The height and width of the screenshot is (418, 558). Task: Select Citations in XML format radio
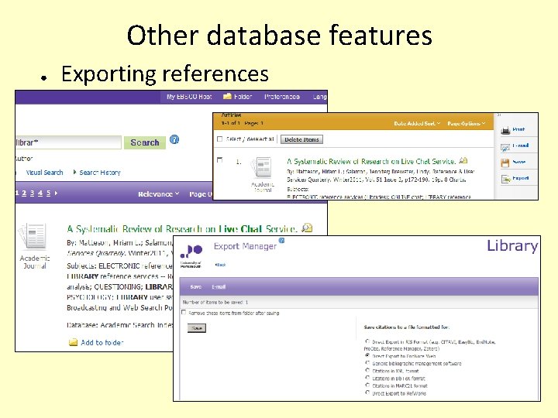click(367, 370)
